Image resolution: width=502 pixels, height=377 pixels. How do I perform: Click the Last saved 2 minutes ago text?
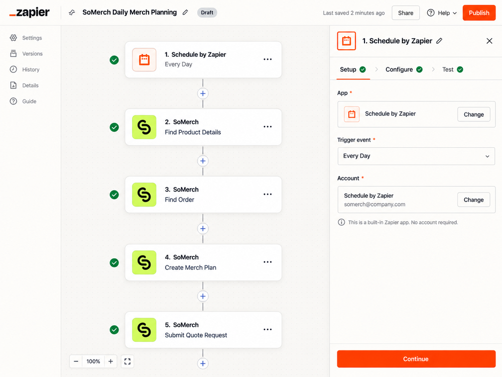[353, 13]
